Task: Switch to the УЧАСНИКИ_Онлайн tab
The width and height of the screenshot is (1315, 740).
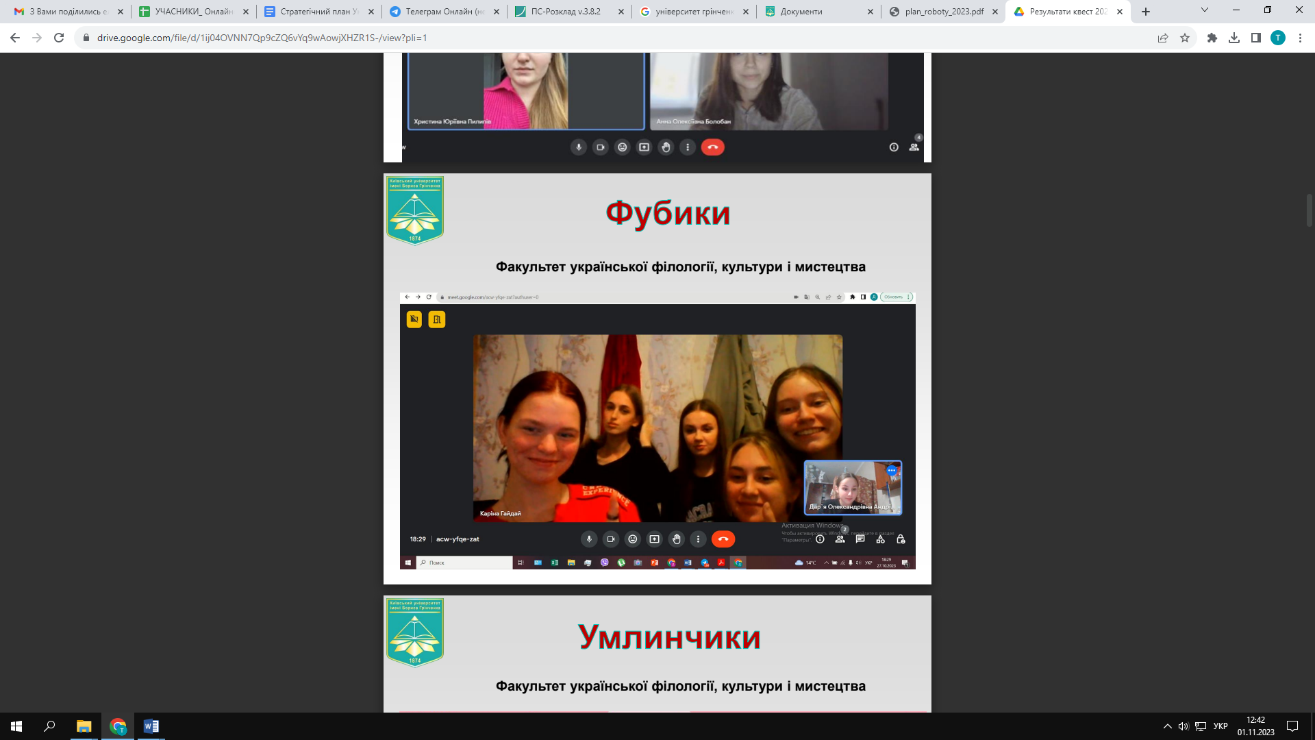Action: click(x=193, y=12)
